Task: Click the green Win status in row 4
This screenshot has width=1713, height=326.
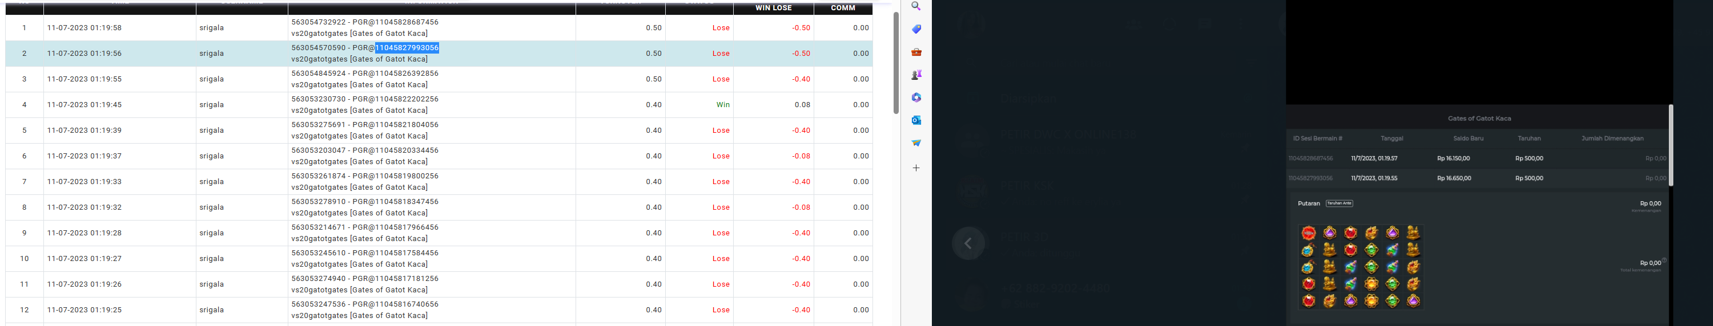Action: [x=723, y=105]
